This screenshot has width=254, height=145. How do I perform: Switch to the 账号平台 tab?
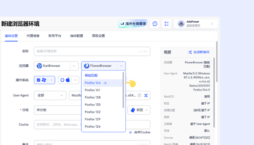coord(55,36)
